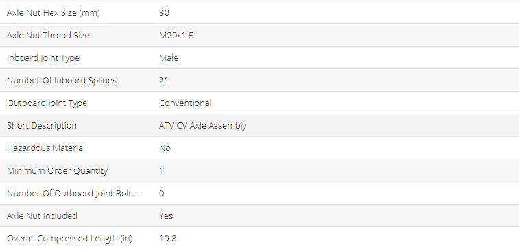This screenshot has width=519, height=249.
Task: Click the Axle Nut Thread Size label
Action: [x=48, y=36]
